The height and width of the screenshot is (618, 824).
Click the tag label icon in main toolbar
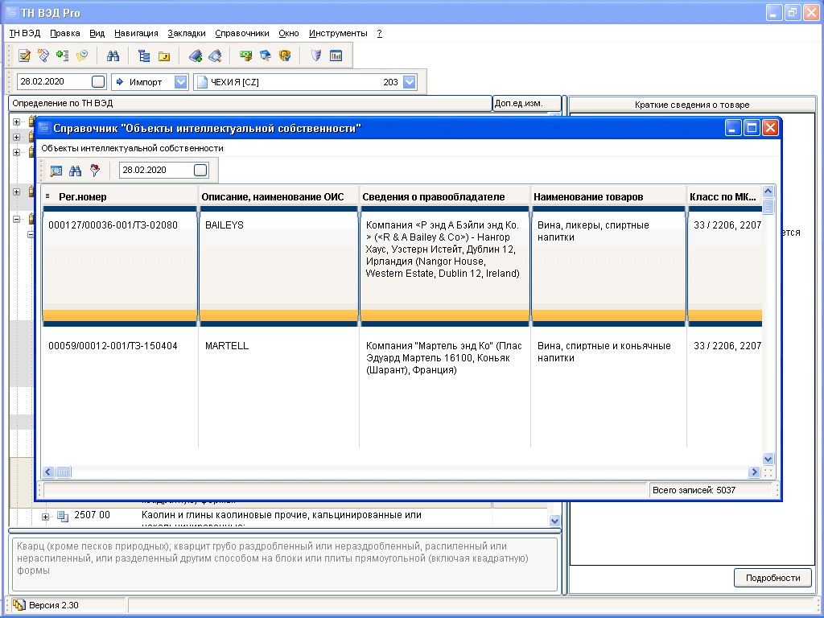click(x=43, y=56)
